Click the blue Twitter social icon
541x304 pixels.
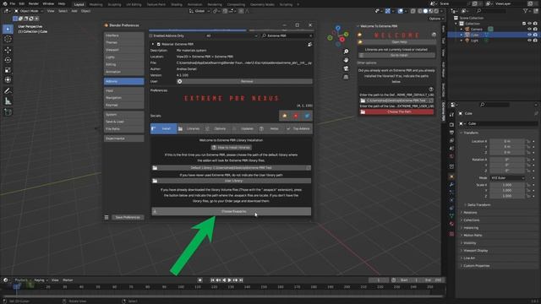[x=307, y=116]
